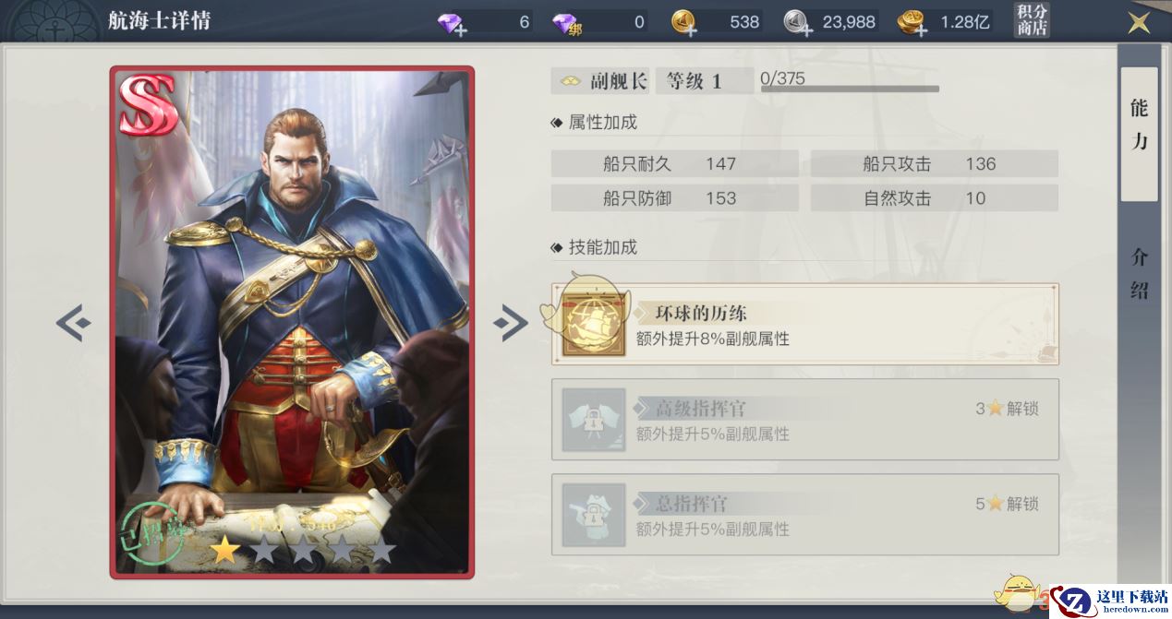Tap the first gold star on card
1172x619 pixels.
pyautogui.click(x=224, y=551)
